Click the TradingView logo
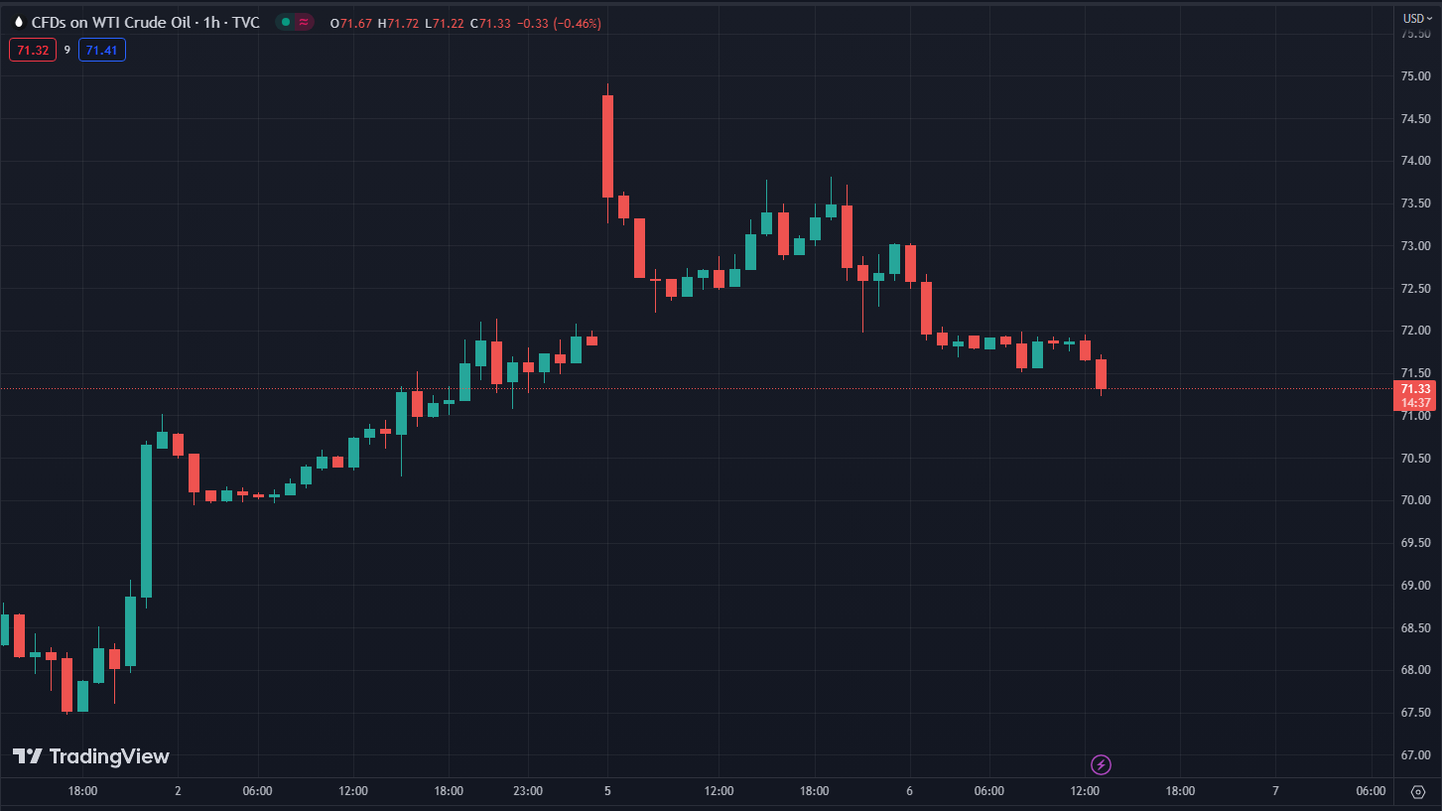Image resolution: width=1442 pixels, height=811 pixels. (x=91, y=756)
